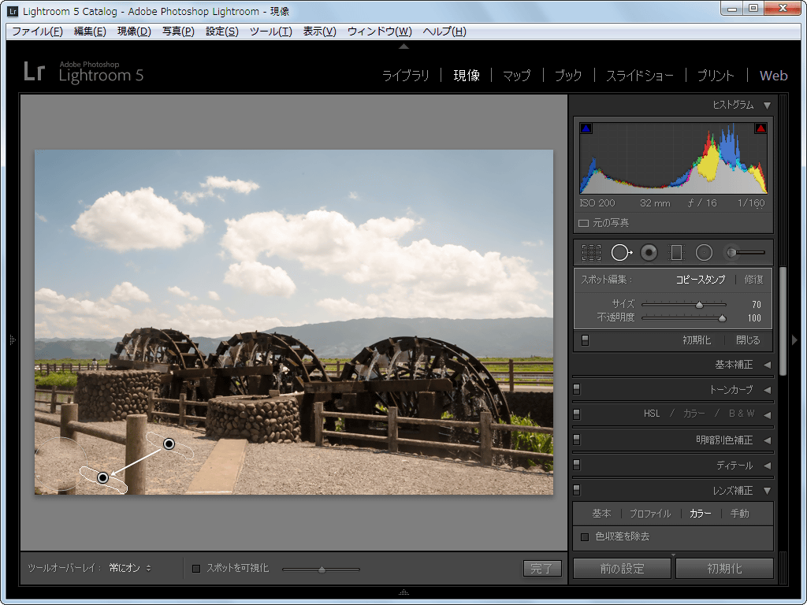
Task: Click the spot removal destination pin
Action: coord(103,478)
